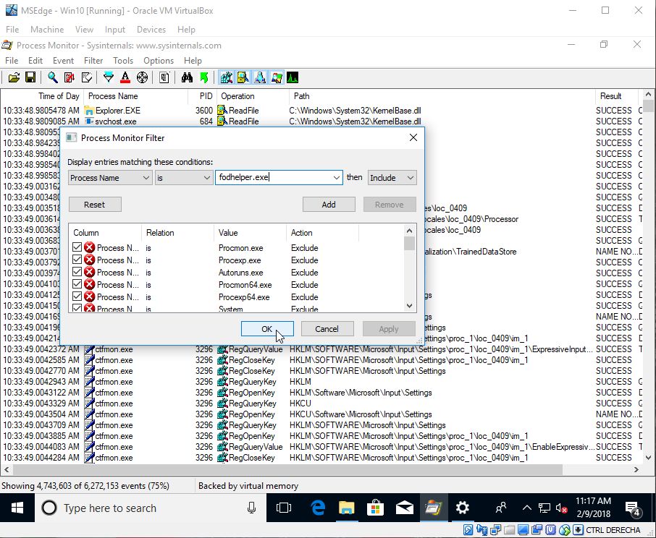The image size is (656, 538).
Task: Click the Process Tree toolbar icon
Action: [x=164, y=77]
